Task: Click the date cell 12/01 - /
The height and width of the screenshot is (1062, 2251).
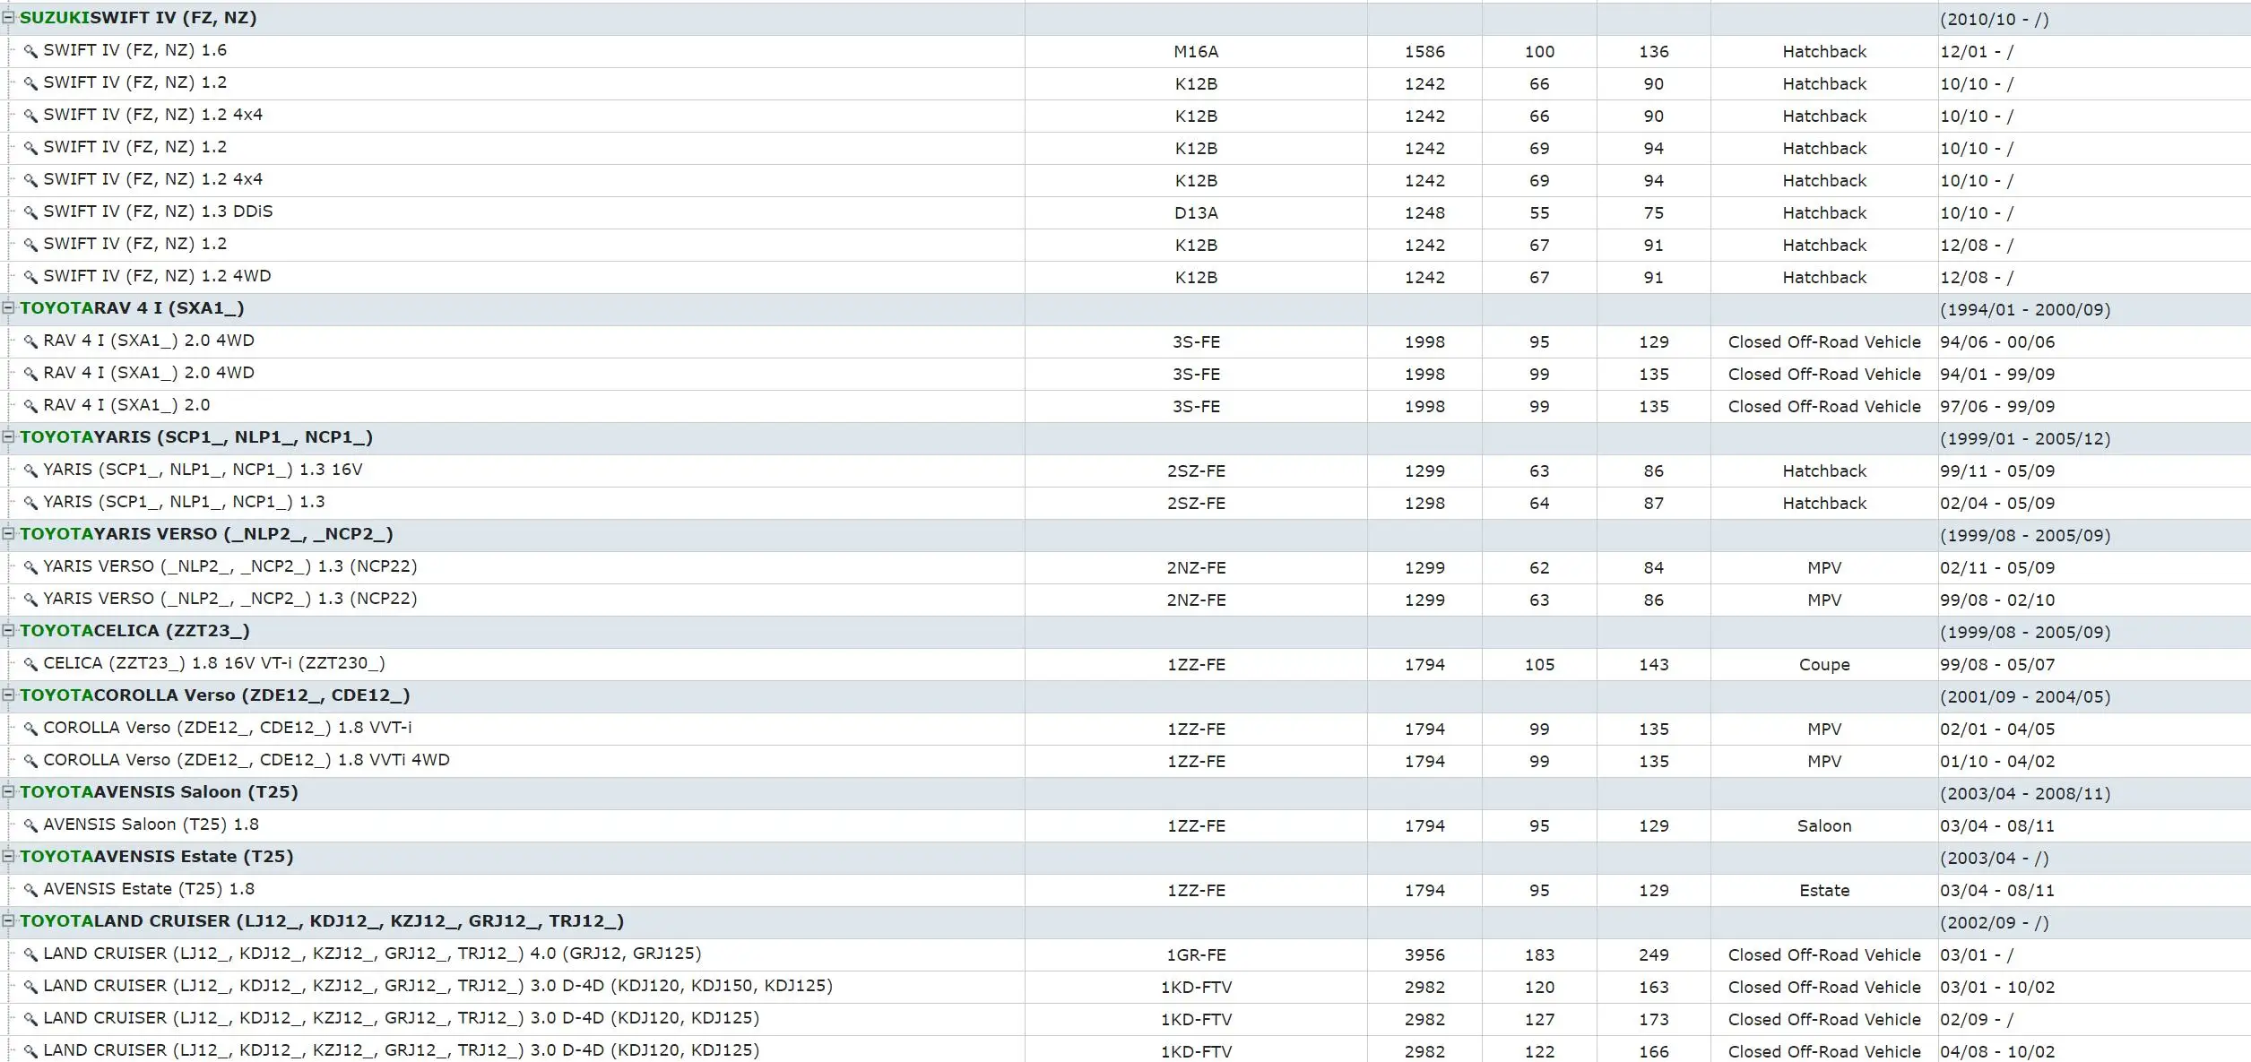Action: click(x=1977, y=52)
